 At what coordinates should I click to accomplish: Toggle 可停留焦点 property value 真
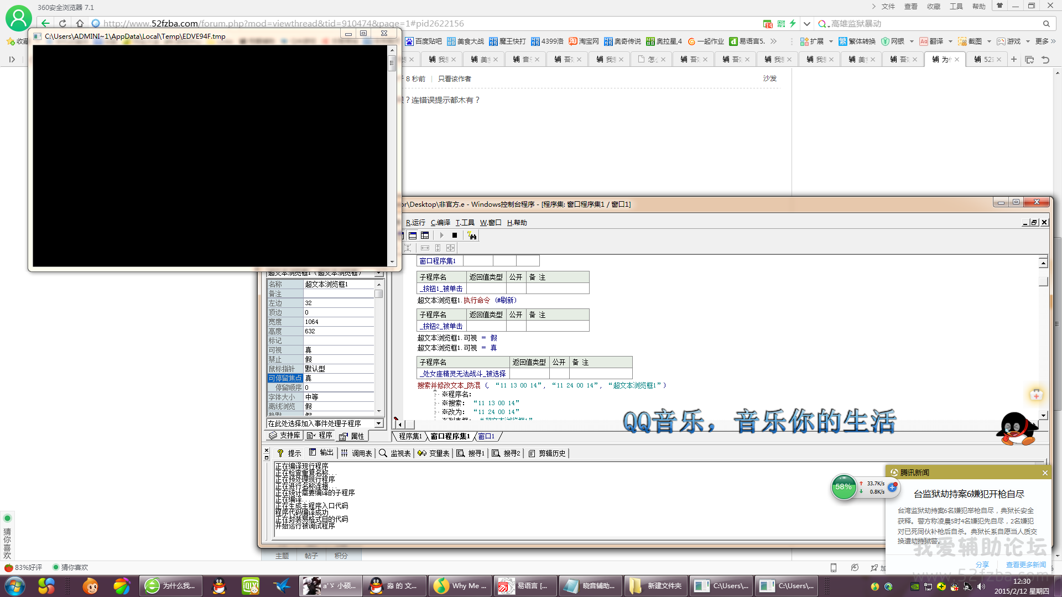pyautogui.click(x=339, y=378)
